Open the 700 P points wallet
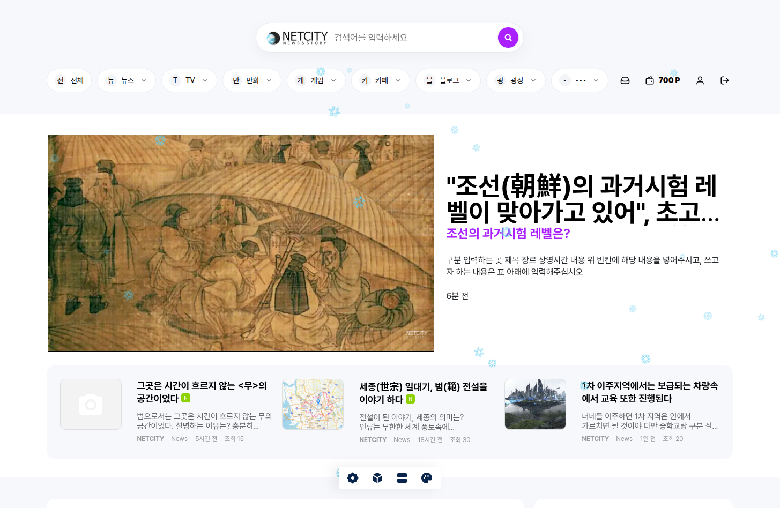Viewport: 780px width, 508px height. (663, 80)
